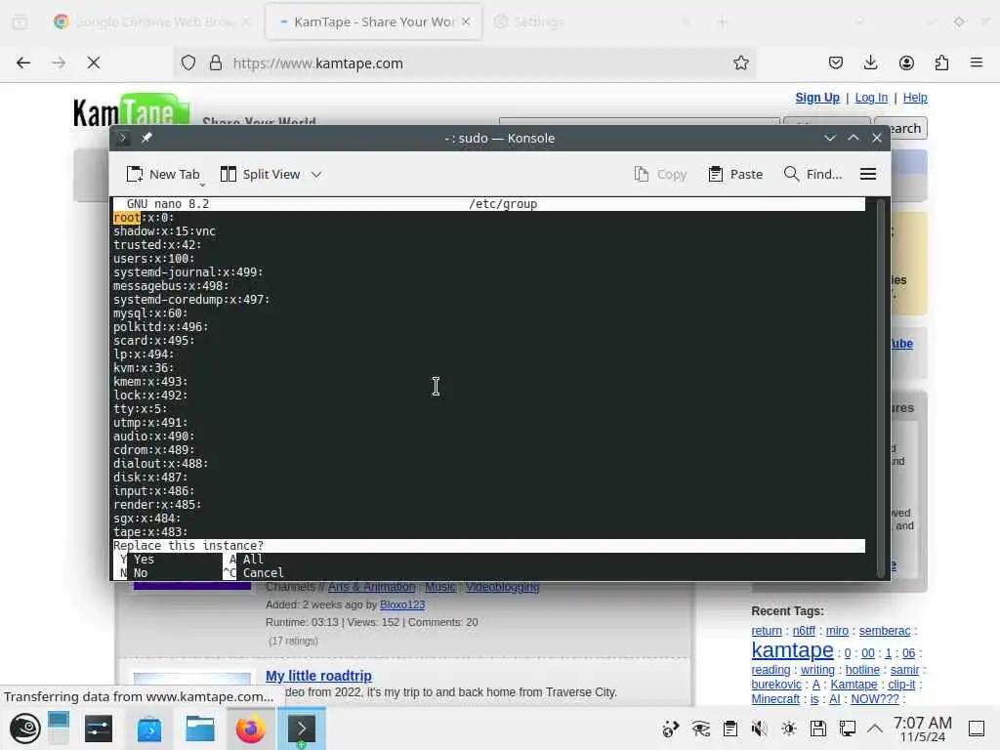Click New Tab in Konsole toolbar
1000x750 pixels.
point(163,174)
